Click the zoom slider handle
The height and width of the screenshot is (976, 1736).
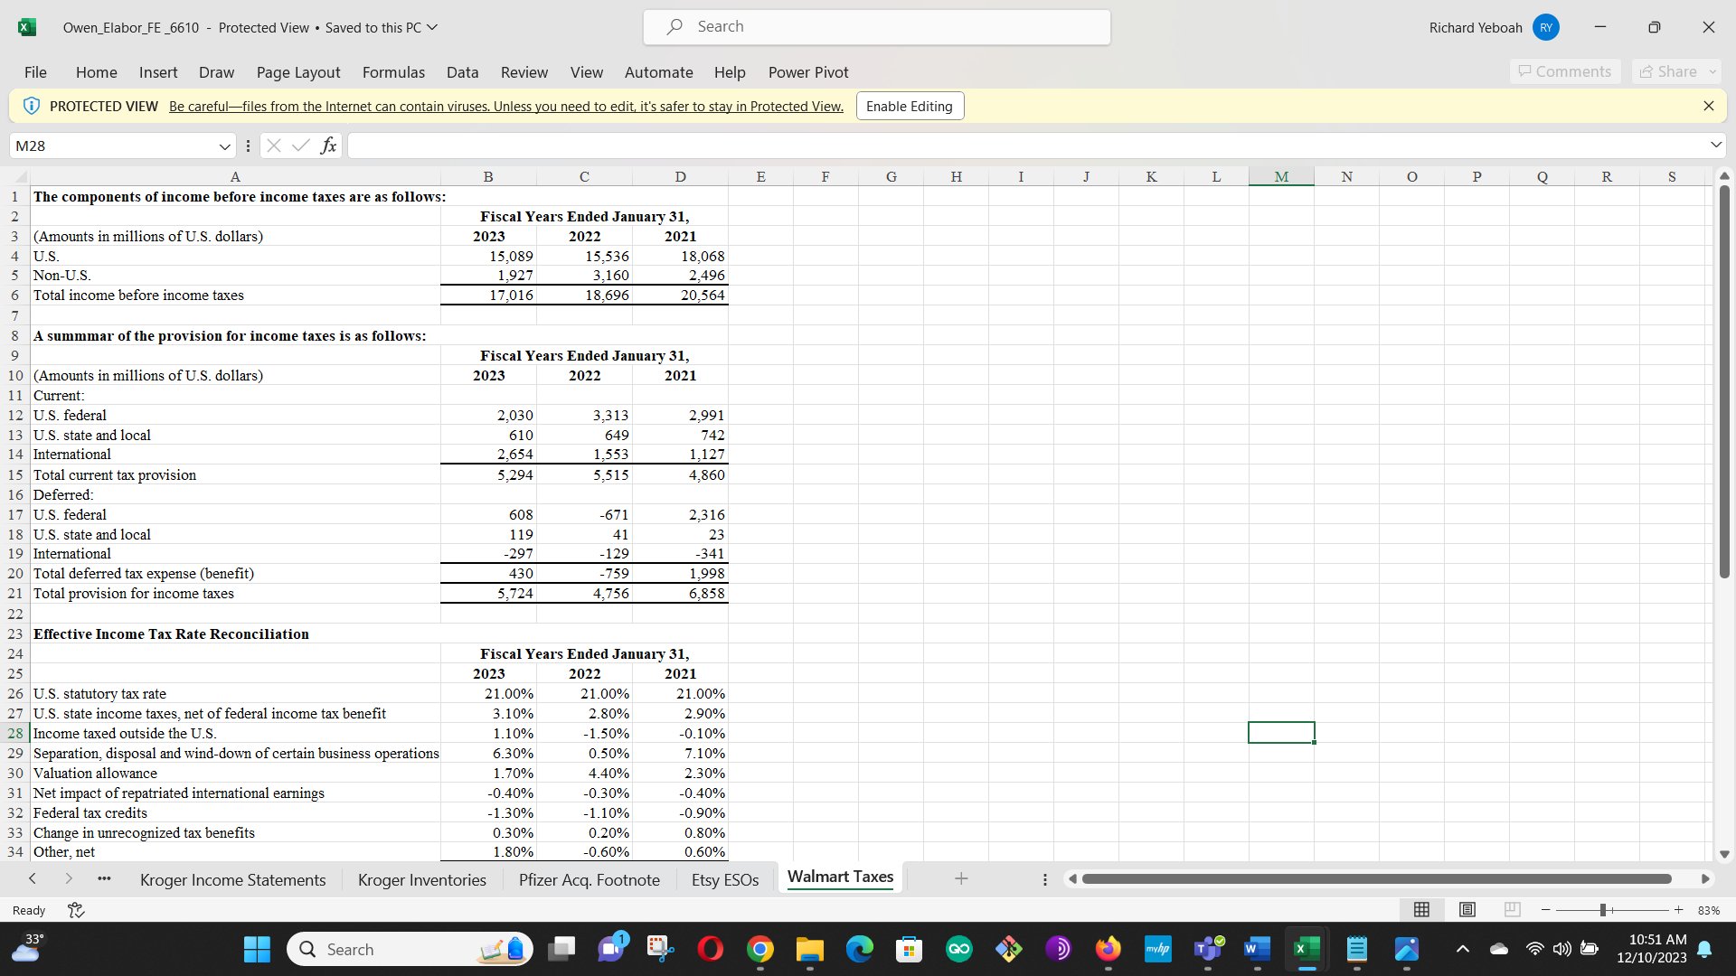1602,910
